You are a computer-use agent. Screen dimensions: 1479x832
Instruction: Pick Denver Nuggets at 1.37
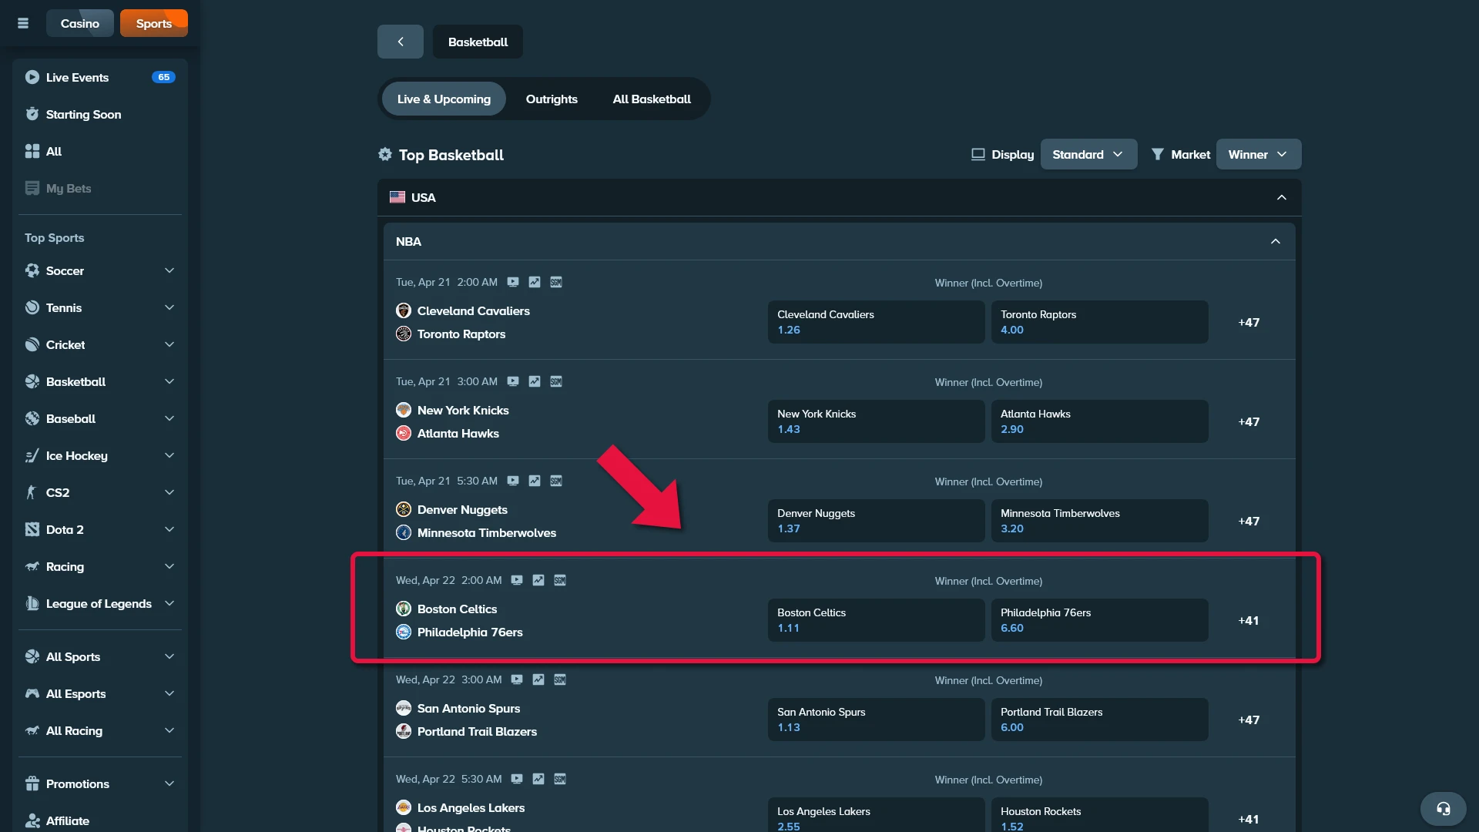877,521
